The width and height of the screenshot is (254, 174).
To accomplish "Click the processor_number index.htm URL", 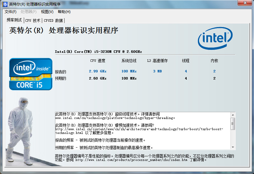I will tap(132, 160).
